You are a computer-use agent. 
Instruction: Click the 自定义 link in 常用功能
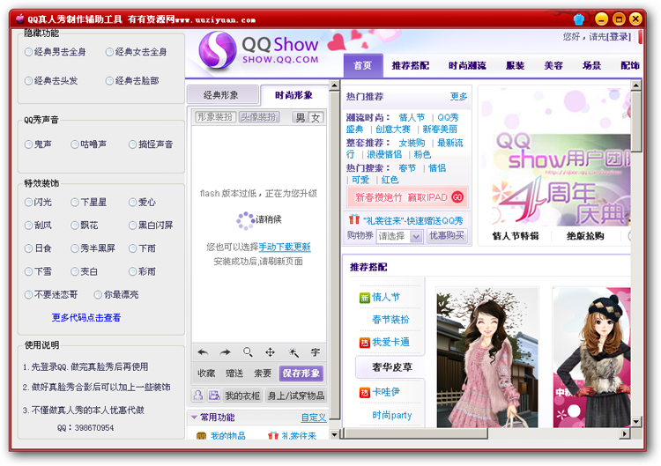tap(314, 418)
